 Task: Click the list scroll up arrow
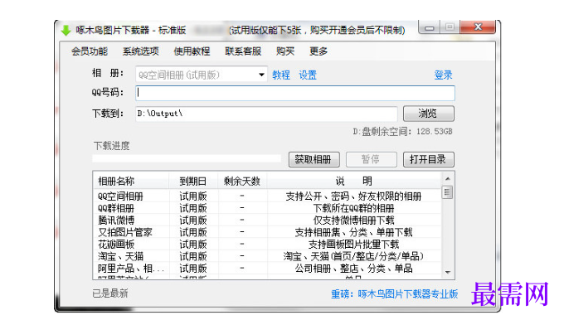point(447,179)
